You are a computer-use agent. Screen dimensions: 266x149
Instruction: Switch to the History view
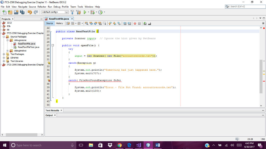click(59, 23)
